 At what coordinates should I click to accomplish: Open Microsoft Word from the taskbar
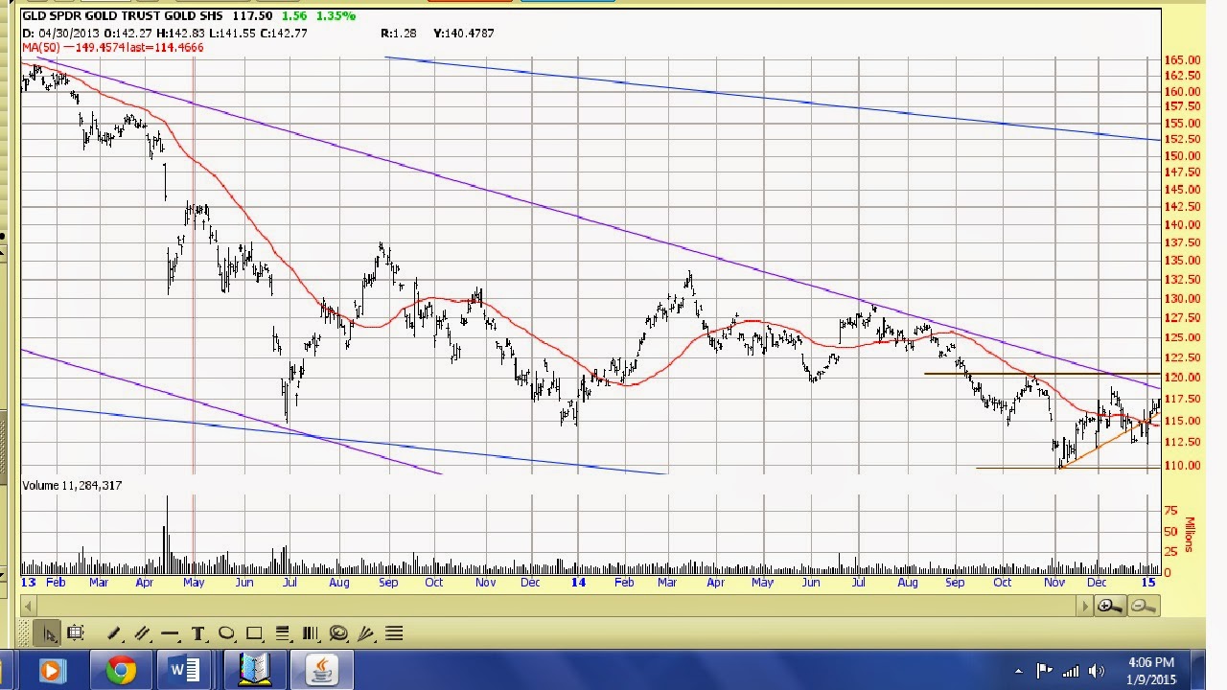(183, 670)
